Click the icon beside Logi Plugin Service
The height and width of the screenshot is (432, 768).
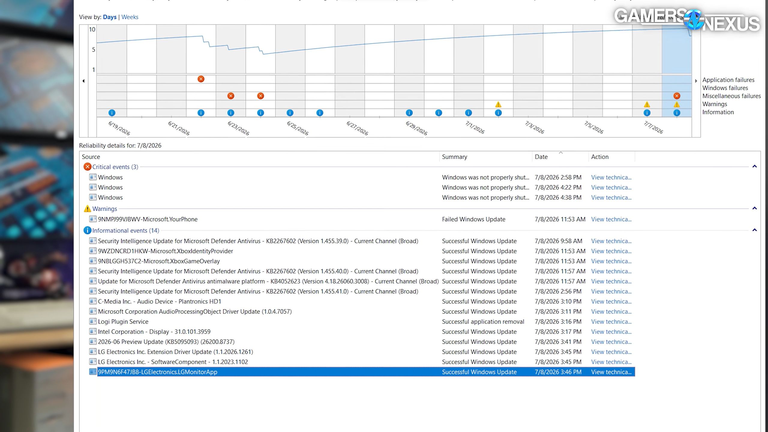(x=93, y=321)
